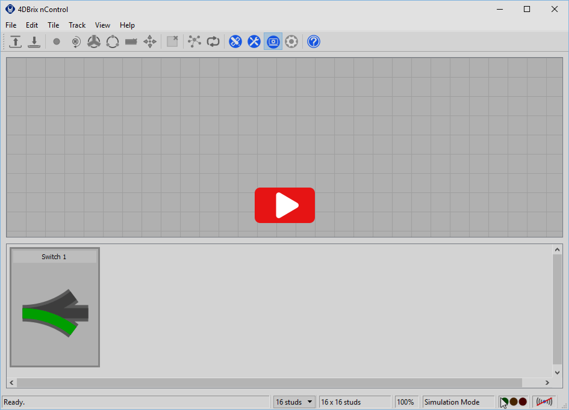Open the Tile menu
The height and width of the screenshot is (410, 569).
[54, 25]
